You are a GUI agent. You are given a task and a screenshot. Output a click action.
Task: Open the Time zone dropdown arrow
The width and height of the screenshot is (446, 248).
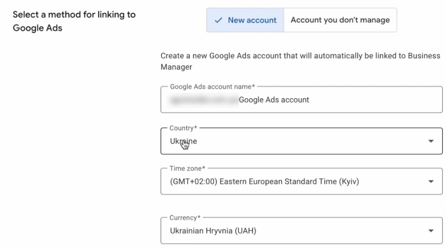point(431,182)
